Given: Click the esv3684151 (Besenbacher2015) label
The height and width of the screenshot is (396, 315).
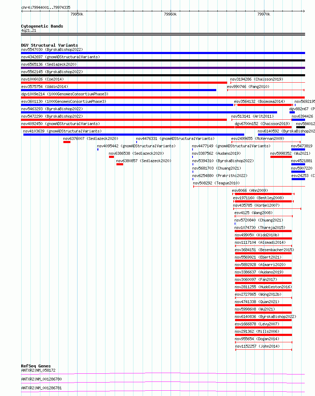Looking at the screenshot, I should point(264,250).
